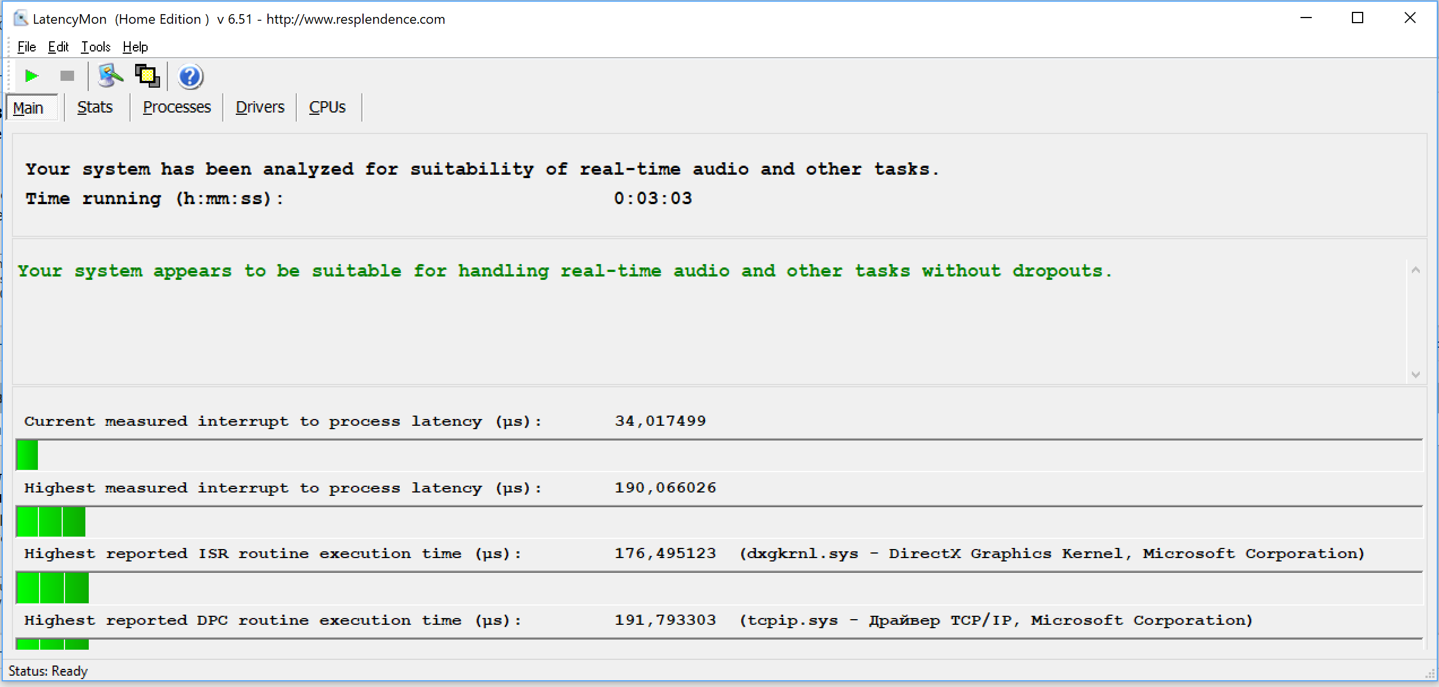The height and width of the screenshot is (687, 1439).
Task: Open the Tools menu
Action: tap(96, 47)
